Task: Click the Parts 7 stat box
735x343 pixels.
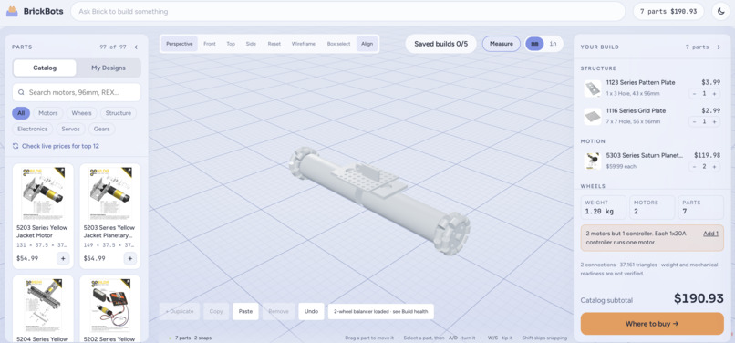Action: [700, 207]
